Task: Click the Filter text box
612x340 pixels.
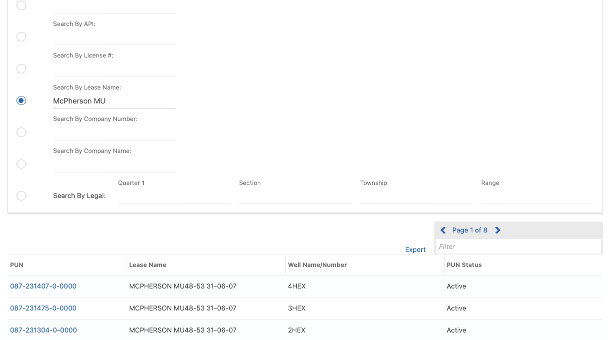Action: (518, 246)
